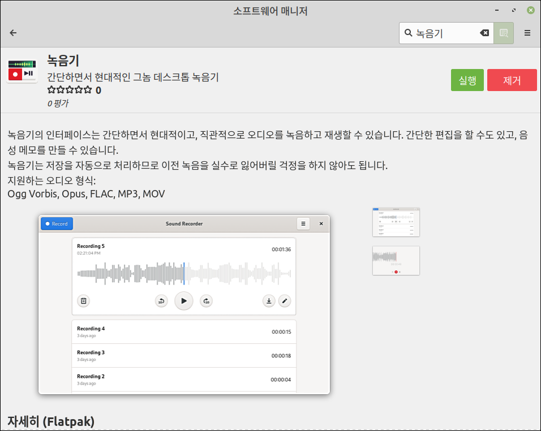Open the Software Manager hamburger menu
The height and width of the screenshot is (431, 541).
coord(527,33)
